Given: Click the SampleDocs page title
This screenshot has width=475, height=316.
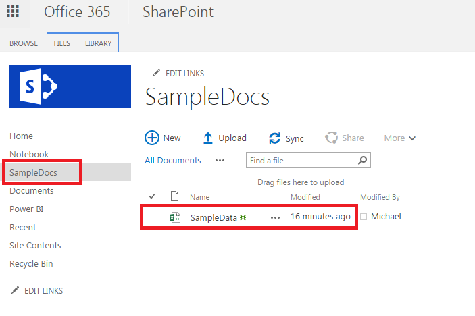Looking at the screenshot, I should (207, 97).
